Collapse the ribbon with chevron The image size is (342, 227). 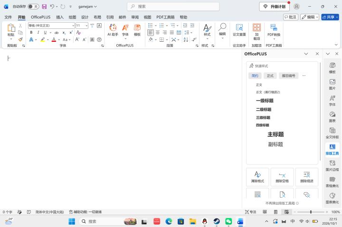pos(336,45)
